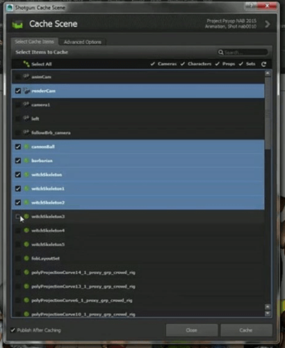Click the witchSkeleton5 green asset icon
This screenshot has height=348, width=285.
pos(26,244)
